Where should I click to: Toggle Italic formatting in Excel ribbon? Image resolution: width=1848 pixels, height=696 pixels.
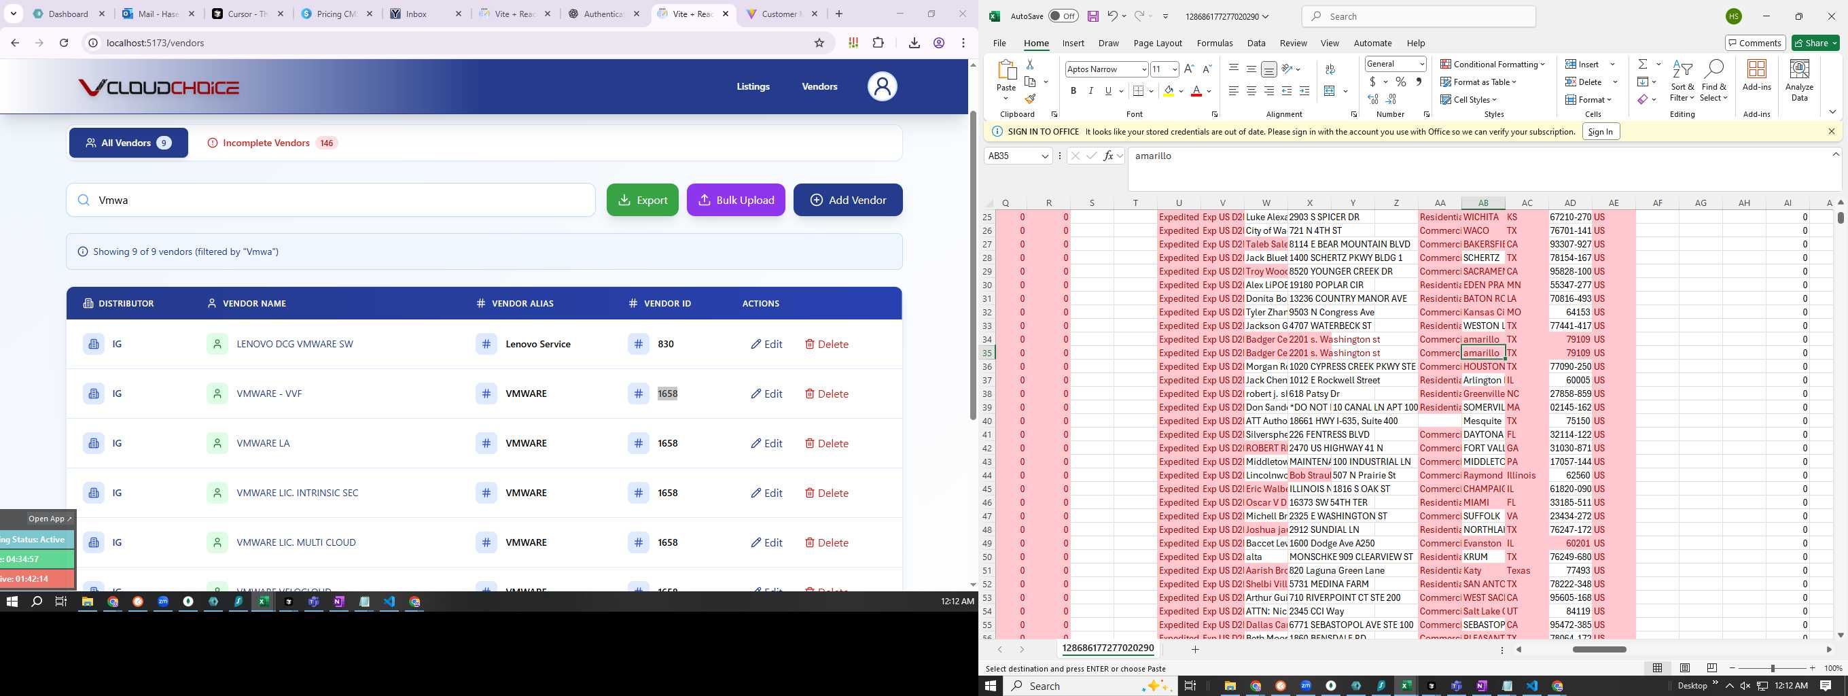(x=1090, y=91)
